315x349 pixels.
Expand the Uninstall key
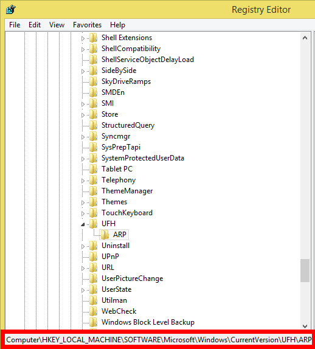pyautogui.click(x=83, y=246)
